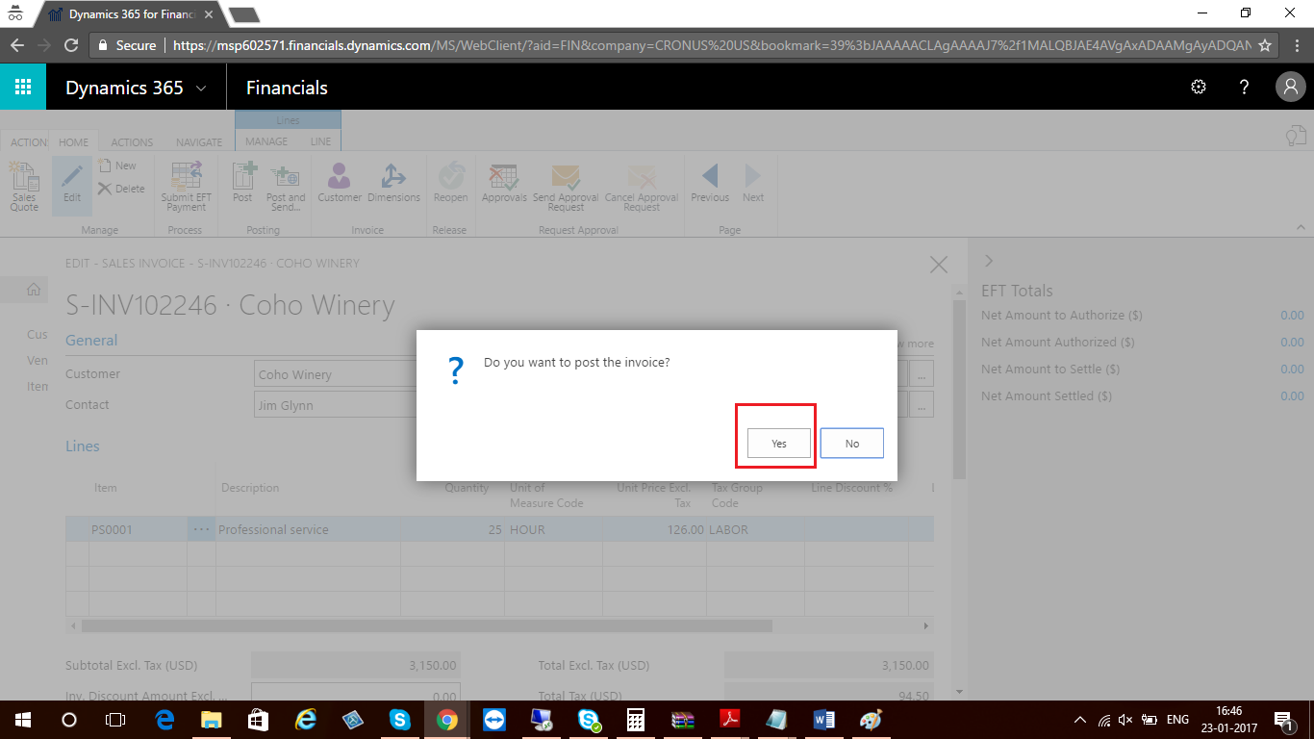The height and width of the screenshot is (739, 1314).
Task: Bookmark this page with star icon
Action: (x=1265, y=44)
